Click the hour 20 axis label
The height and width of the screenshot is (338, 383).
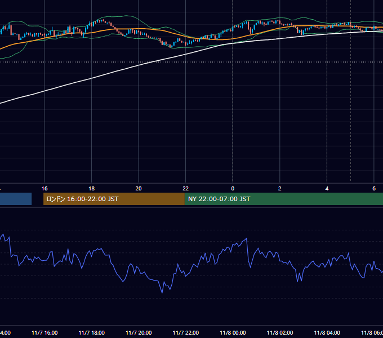click(x=139, y=189)
